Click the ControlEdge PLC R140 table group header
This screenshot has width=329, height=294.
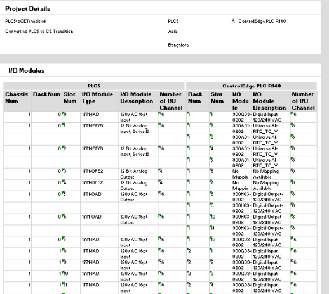point(252,86)
